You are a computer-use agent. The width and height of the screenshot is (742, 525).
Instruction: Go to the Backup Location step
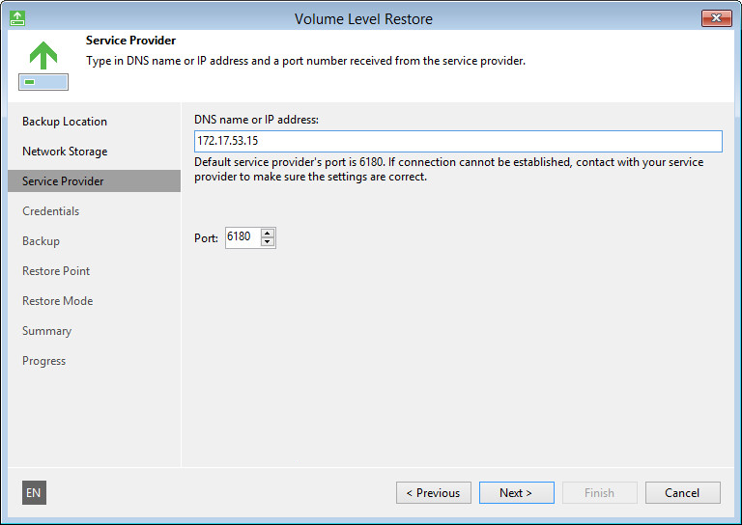[65, 122]
